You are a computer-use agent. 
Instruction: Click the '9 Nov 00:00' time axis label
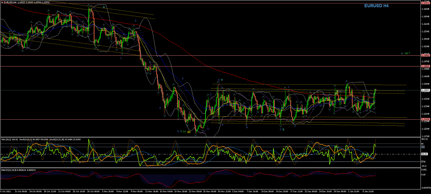tap(136, 191)
